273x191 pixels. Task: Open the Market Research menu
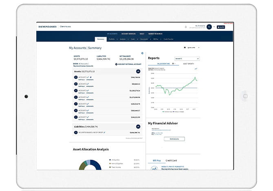coord(155,34)
